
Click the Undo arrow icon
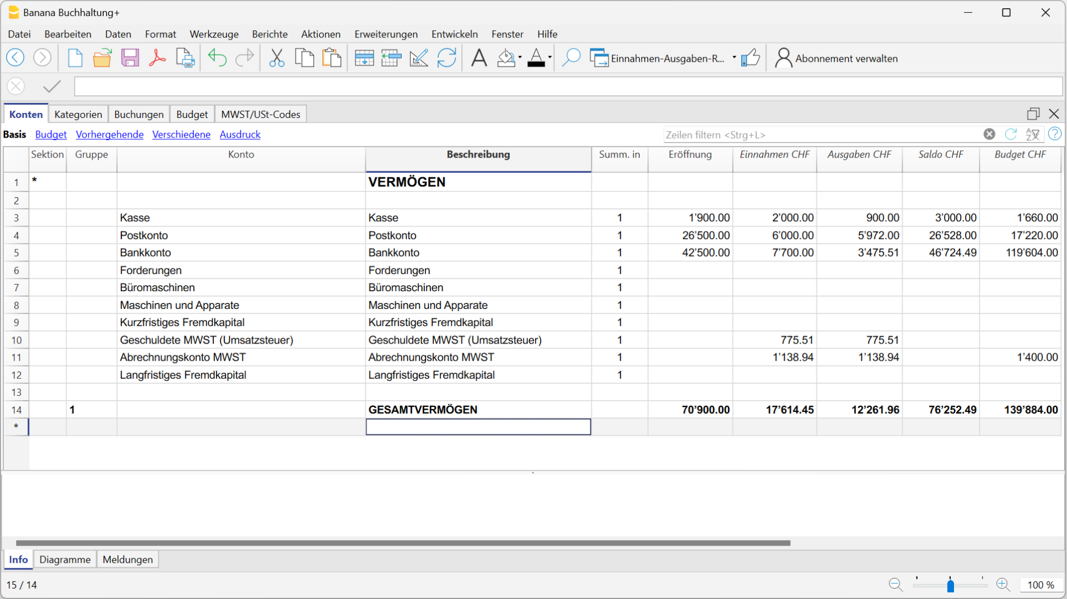[217, 58]
